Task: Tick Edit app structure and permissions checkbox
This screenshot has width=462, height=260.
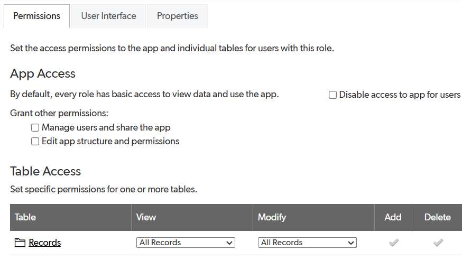Action: pos(35,141)
